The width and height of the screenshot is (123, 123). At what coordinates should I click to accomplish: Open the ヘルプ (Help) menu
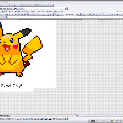pyautogui.click(x=49, y=11)
